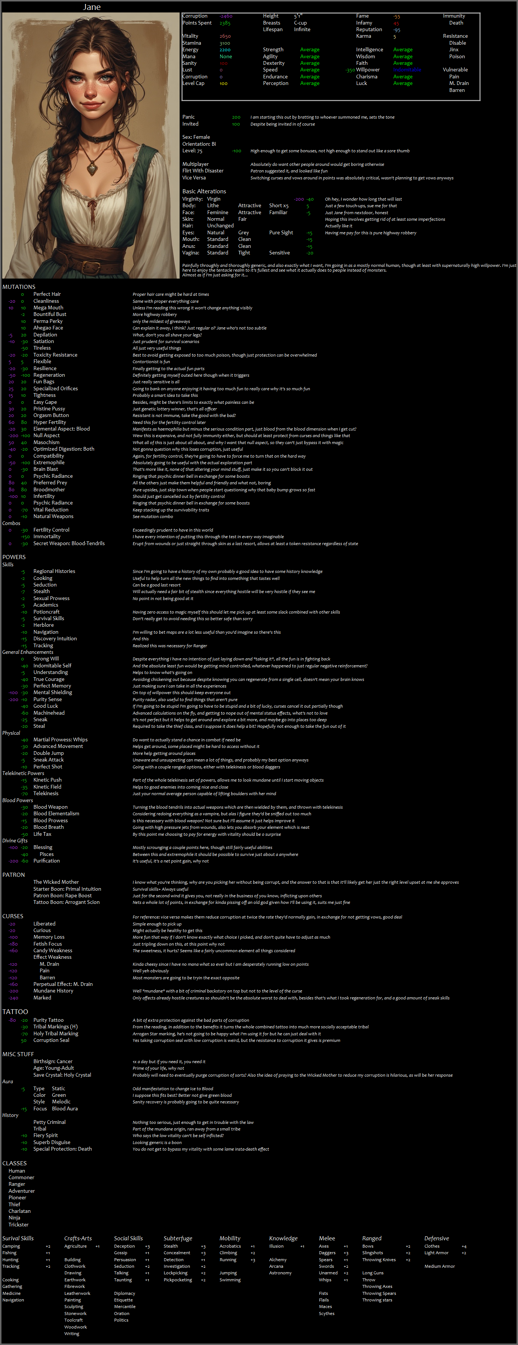Select the "Orientation: Bi" line
This screenshot has width=518, height=1345.
pyautogui.click(x=199, y=144)
